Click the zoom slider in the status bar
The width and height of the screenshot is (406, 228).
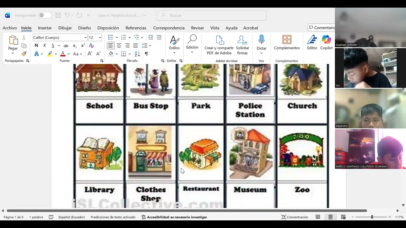pyautogui.click(x=372, y=217)
